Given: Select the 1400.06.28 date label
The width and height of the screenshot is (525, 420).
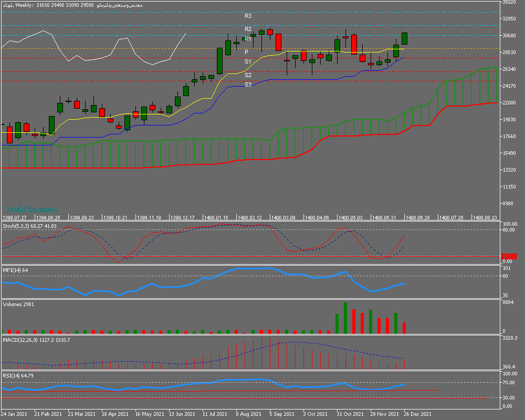Looking at the screenshot, I should tap(418, 217).
